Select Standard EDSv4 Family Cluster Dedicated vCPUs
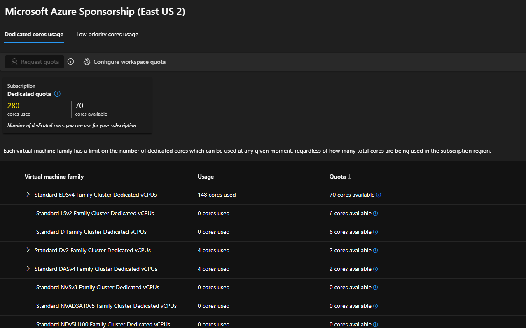 point(96,195)
